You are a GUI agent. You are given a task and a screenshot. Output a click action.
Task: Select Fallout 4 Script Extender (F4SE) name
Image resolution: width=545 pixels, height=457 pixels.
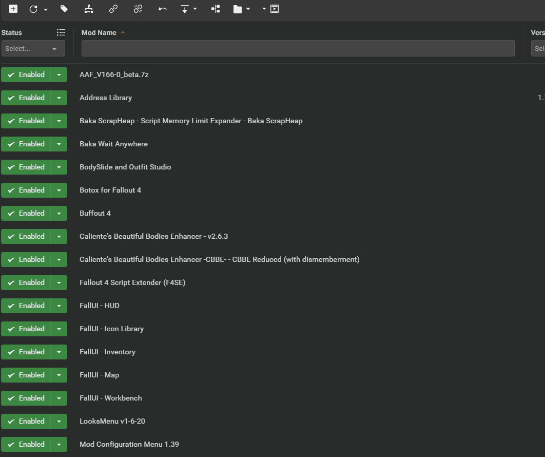pos(132,282)
